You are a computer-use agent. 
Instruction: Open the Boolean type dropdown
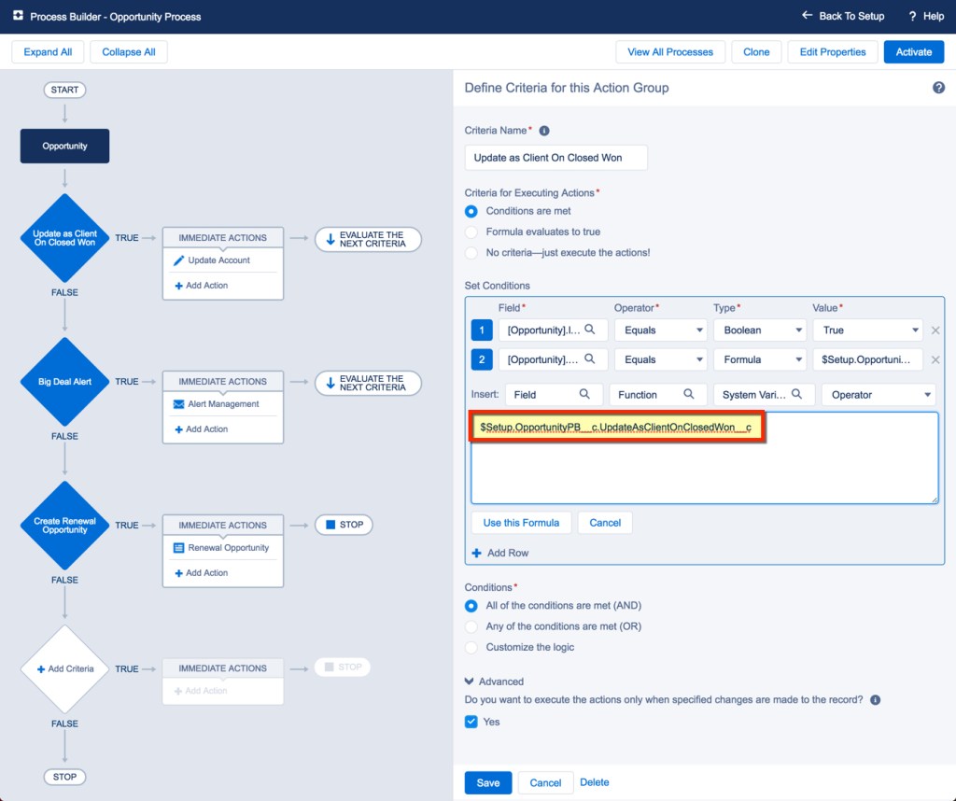[x=759, y=330]
